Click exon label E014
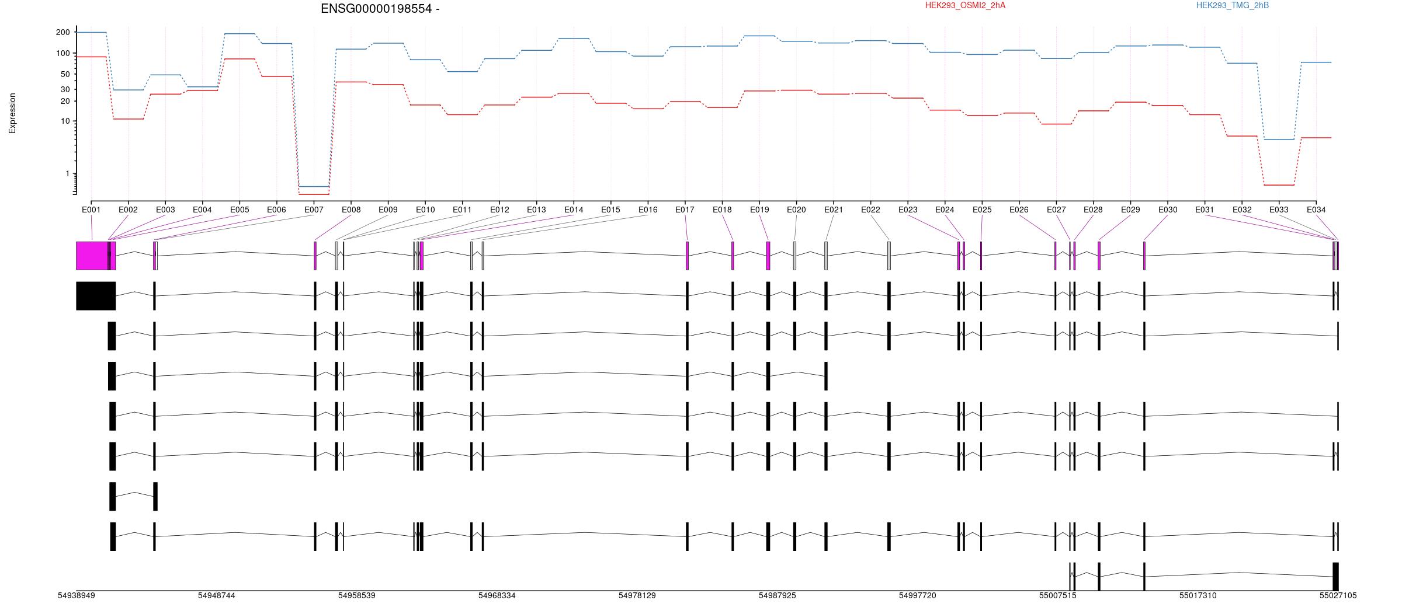The image size is (1402, 607). [x=574, y=210]
